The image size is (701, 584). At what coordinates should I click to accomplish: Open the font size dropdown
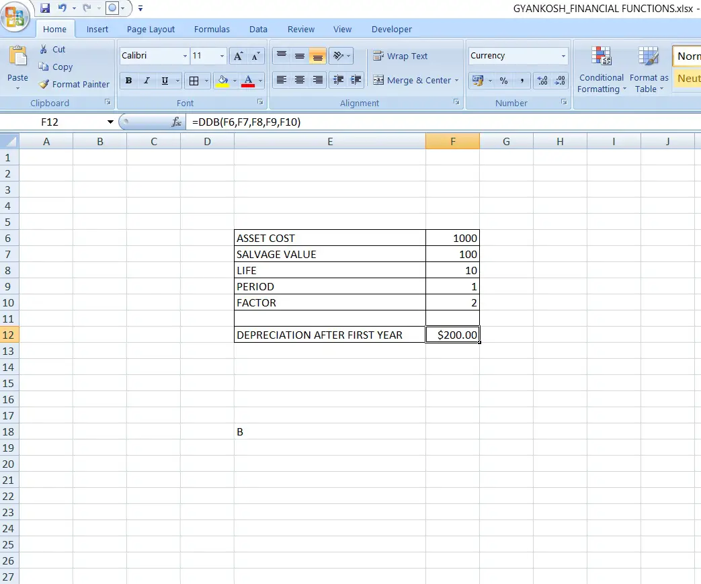tap(222, 56)
